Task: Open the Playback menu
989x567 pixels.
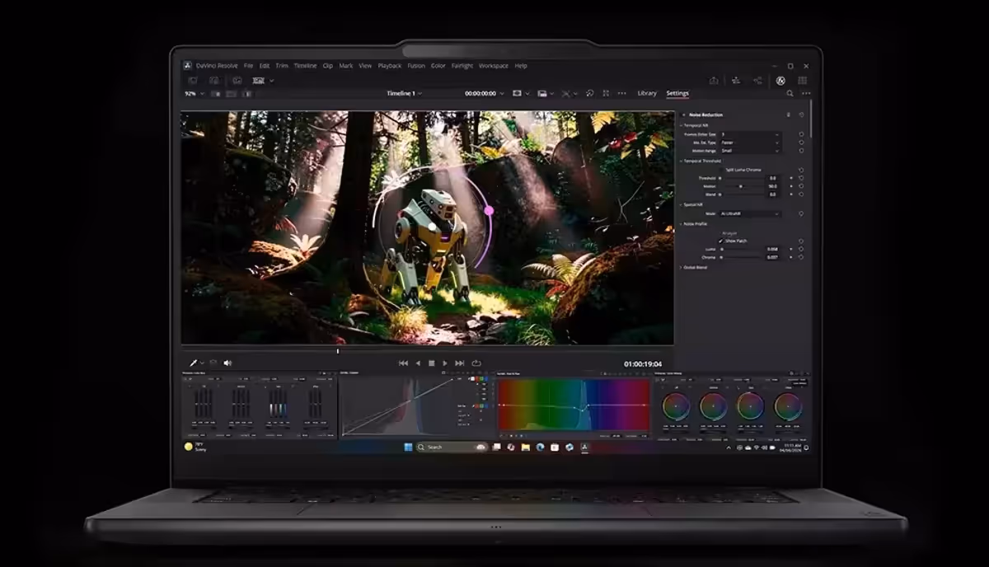Action: click(390, 66)
